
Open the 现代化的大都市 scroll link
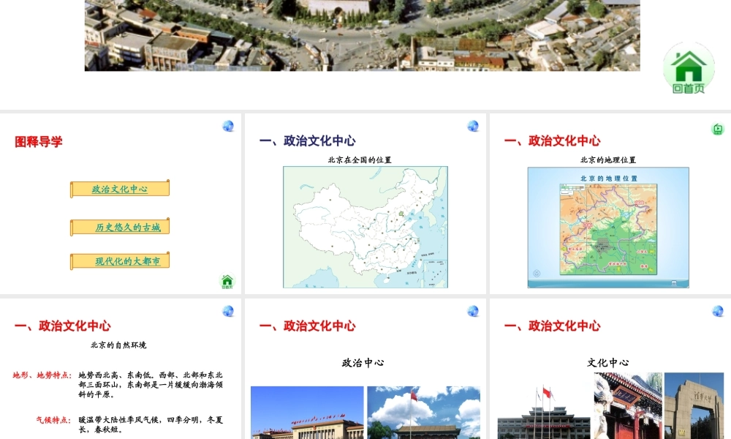(120, 261)
